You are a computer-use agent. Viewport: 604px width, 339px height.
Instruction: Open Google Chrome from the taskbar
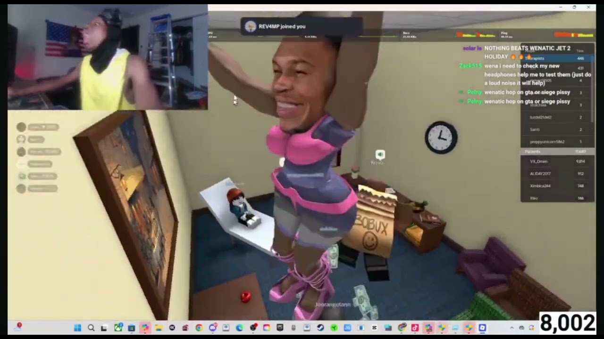coord(199,328)
